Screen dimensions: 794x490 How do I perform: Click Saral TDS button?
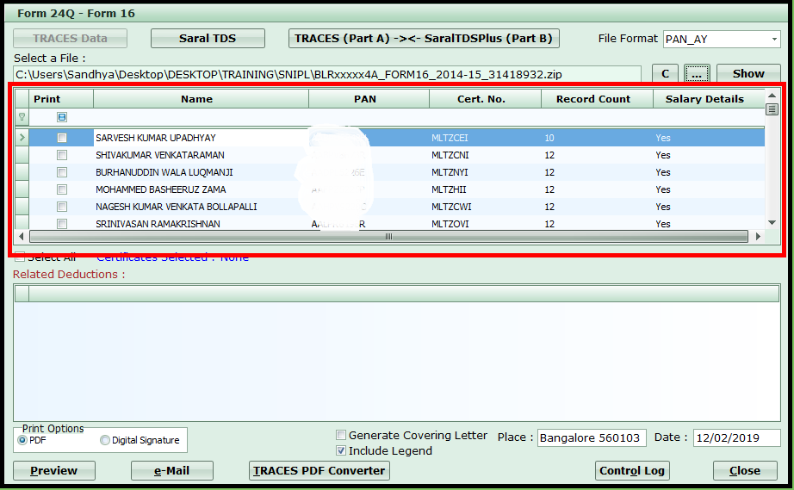point(208,39)
